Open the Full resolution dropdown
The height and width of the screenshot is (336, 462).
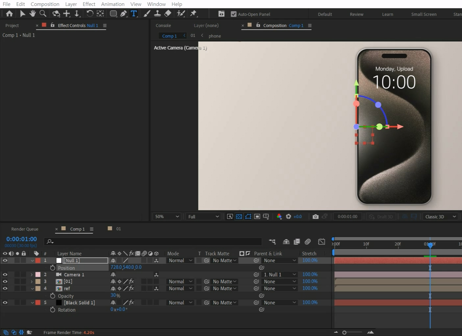203,216
